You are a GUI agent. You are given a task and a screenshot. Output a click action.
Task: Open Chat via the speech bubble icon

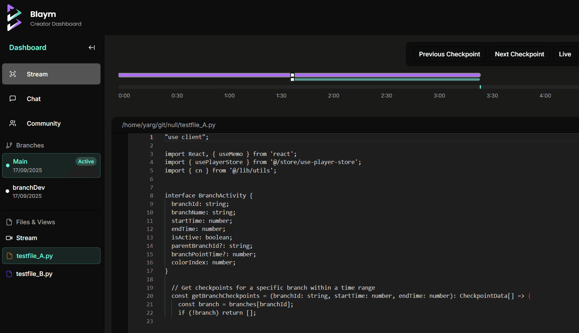click(13, 99)
